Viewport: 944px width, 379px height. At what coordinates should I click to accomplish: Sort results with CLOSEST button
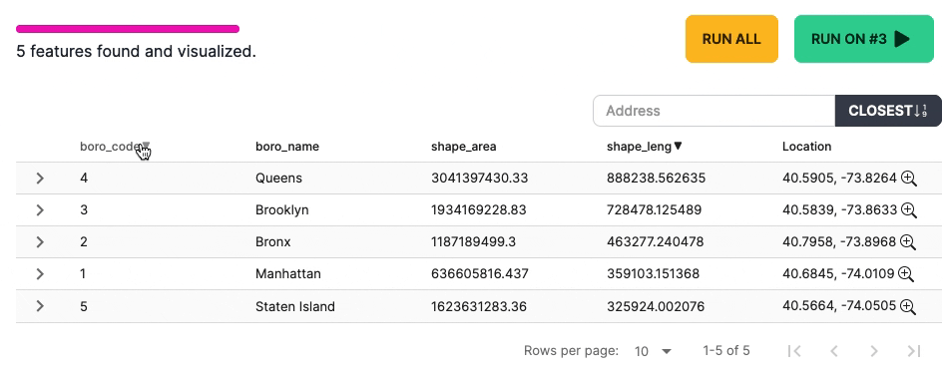tap(888, 111)
